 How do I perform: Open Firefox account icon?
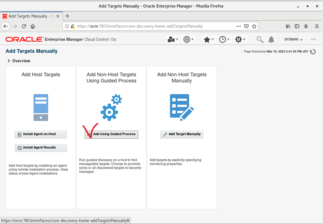coord(306,26)
